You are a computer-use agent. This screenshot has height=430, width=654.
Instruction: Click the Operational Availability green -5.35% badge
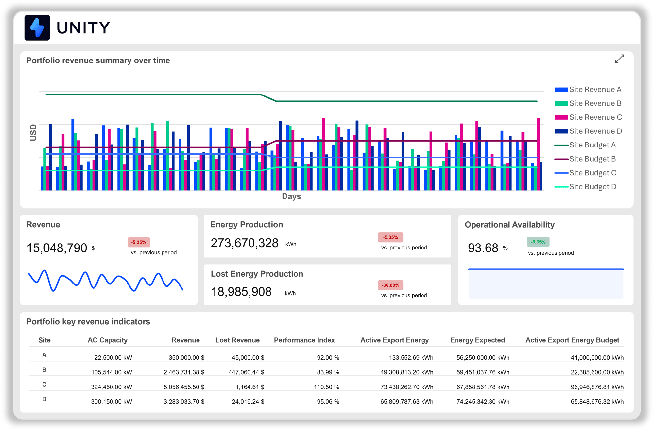pyautogui.click(x=538, y=242)
